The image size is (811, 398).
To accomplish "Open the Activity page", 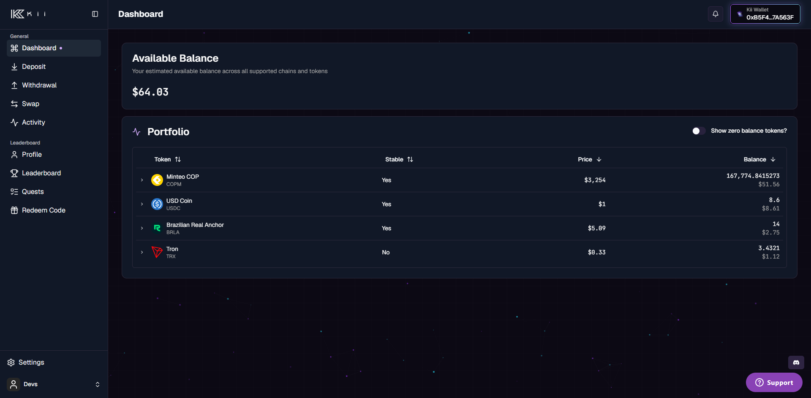I will (x=54, y=123).
